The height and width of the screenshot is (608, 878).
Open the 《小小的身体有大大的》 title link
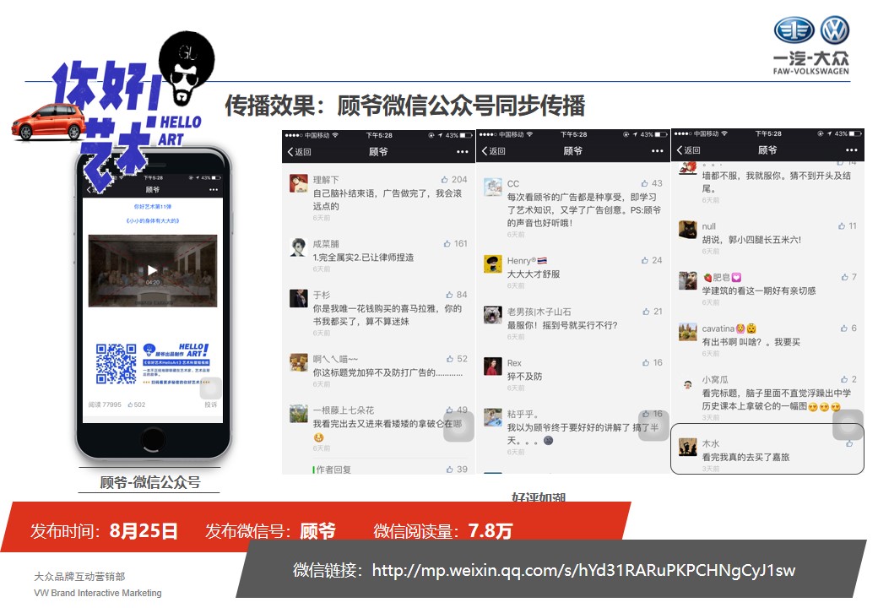click(x=152, y=220)
